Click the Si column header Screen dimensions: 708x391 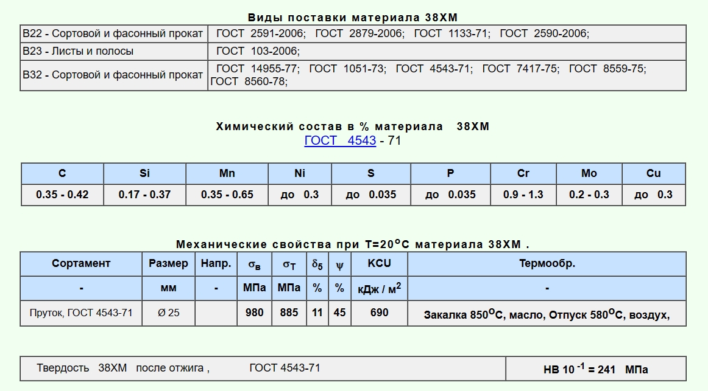144,173
